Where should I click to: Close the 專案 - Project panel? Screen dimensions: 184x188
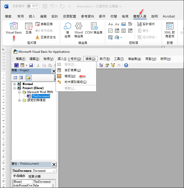click(x=54, y=71)
